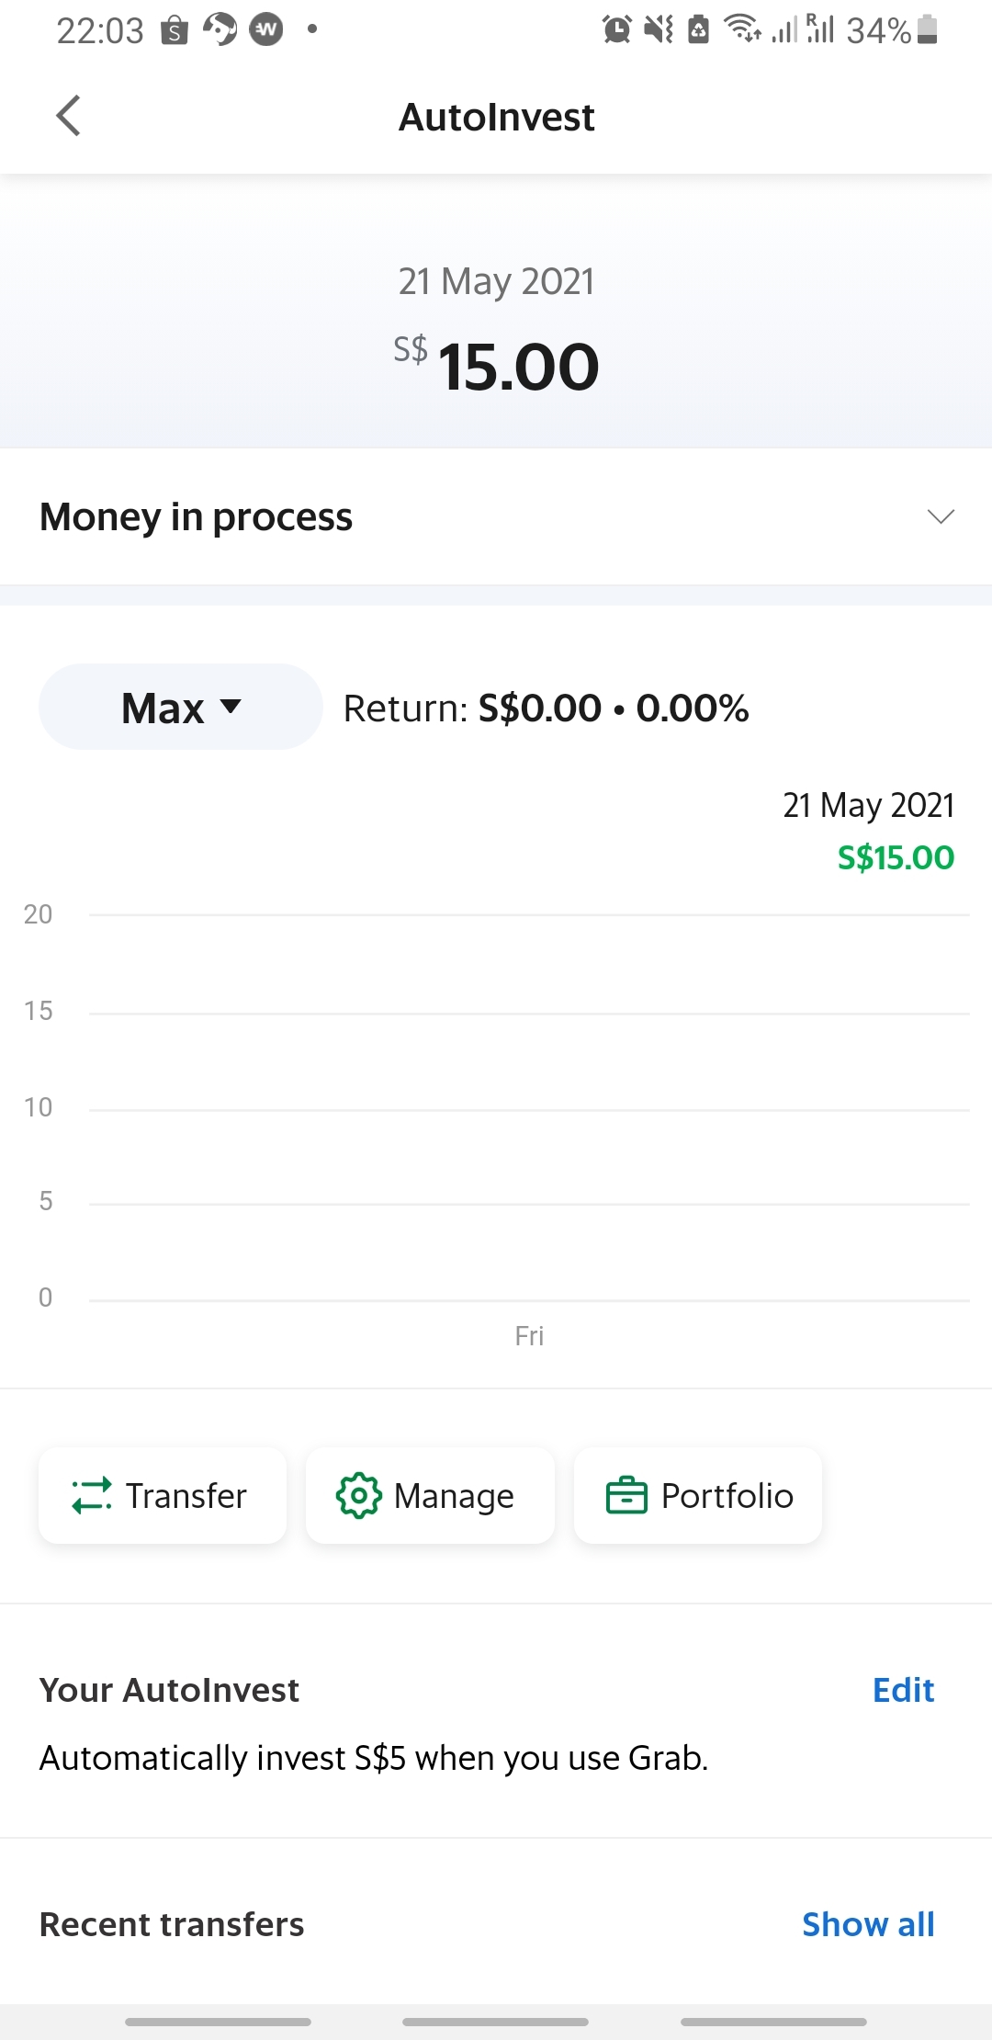Tap the Wi-Fi status icon
Viewport: 992px width, 2040px height.
pos(742,29)
